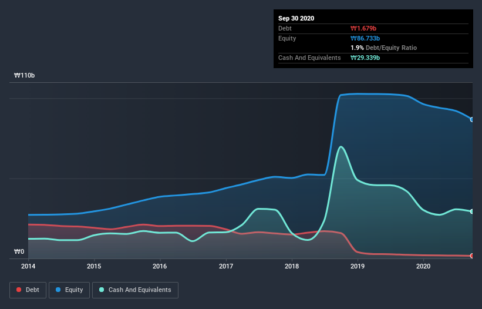Image resolution: width=482 pixels, height=309 pixels.
Task: Click the 2020 x-axis label
Action: (x=423, y=266)
